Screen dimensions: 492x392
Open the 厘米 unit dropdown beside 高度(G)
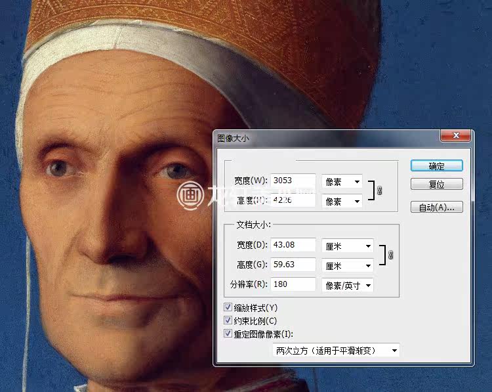tap(348, 266)
